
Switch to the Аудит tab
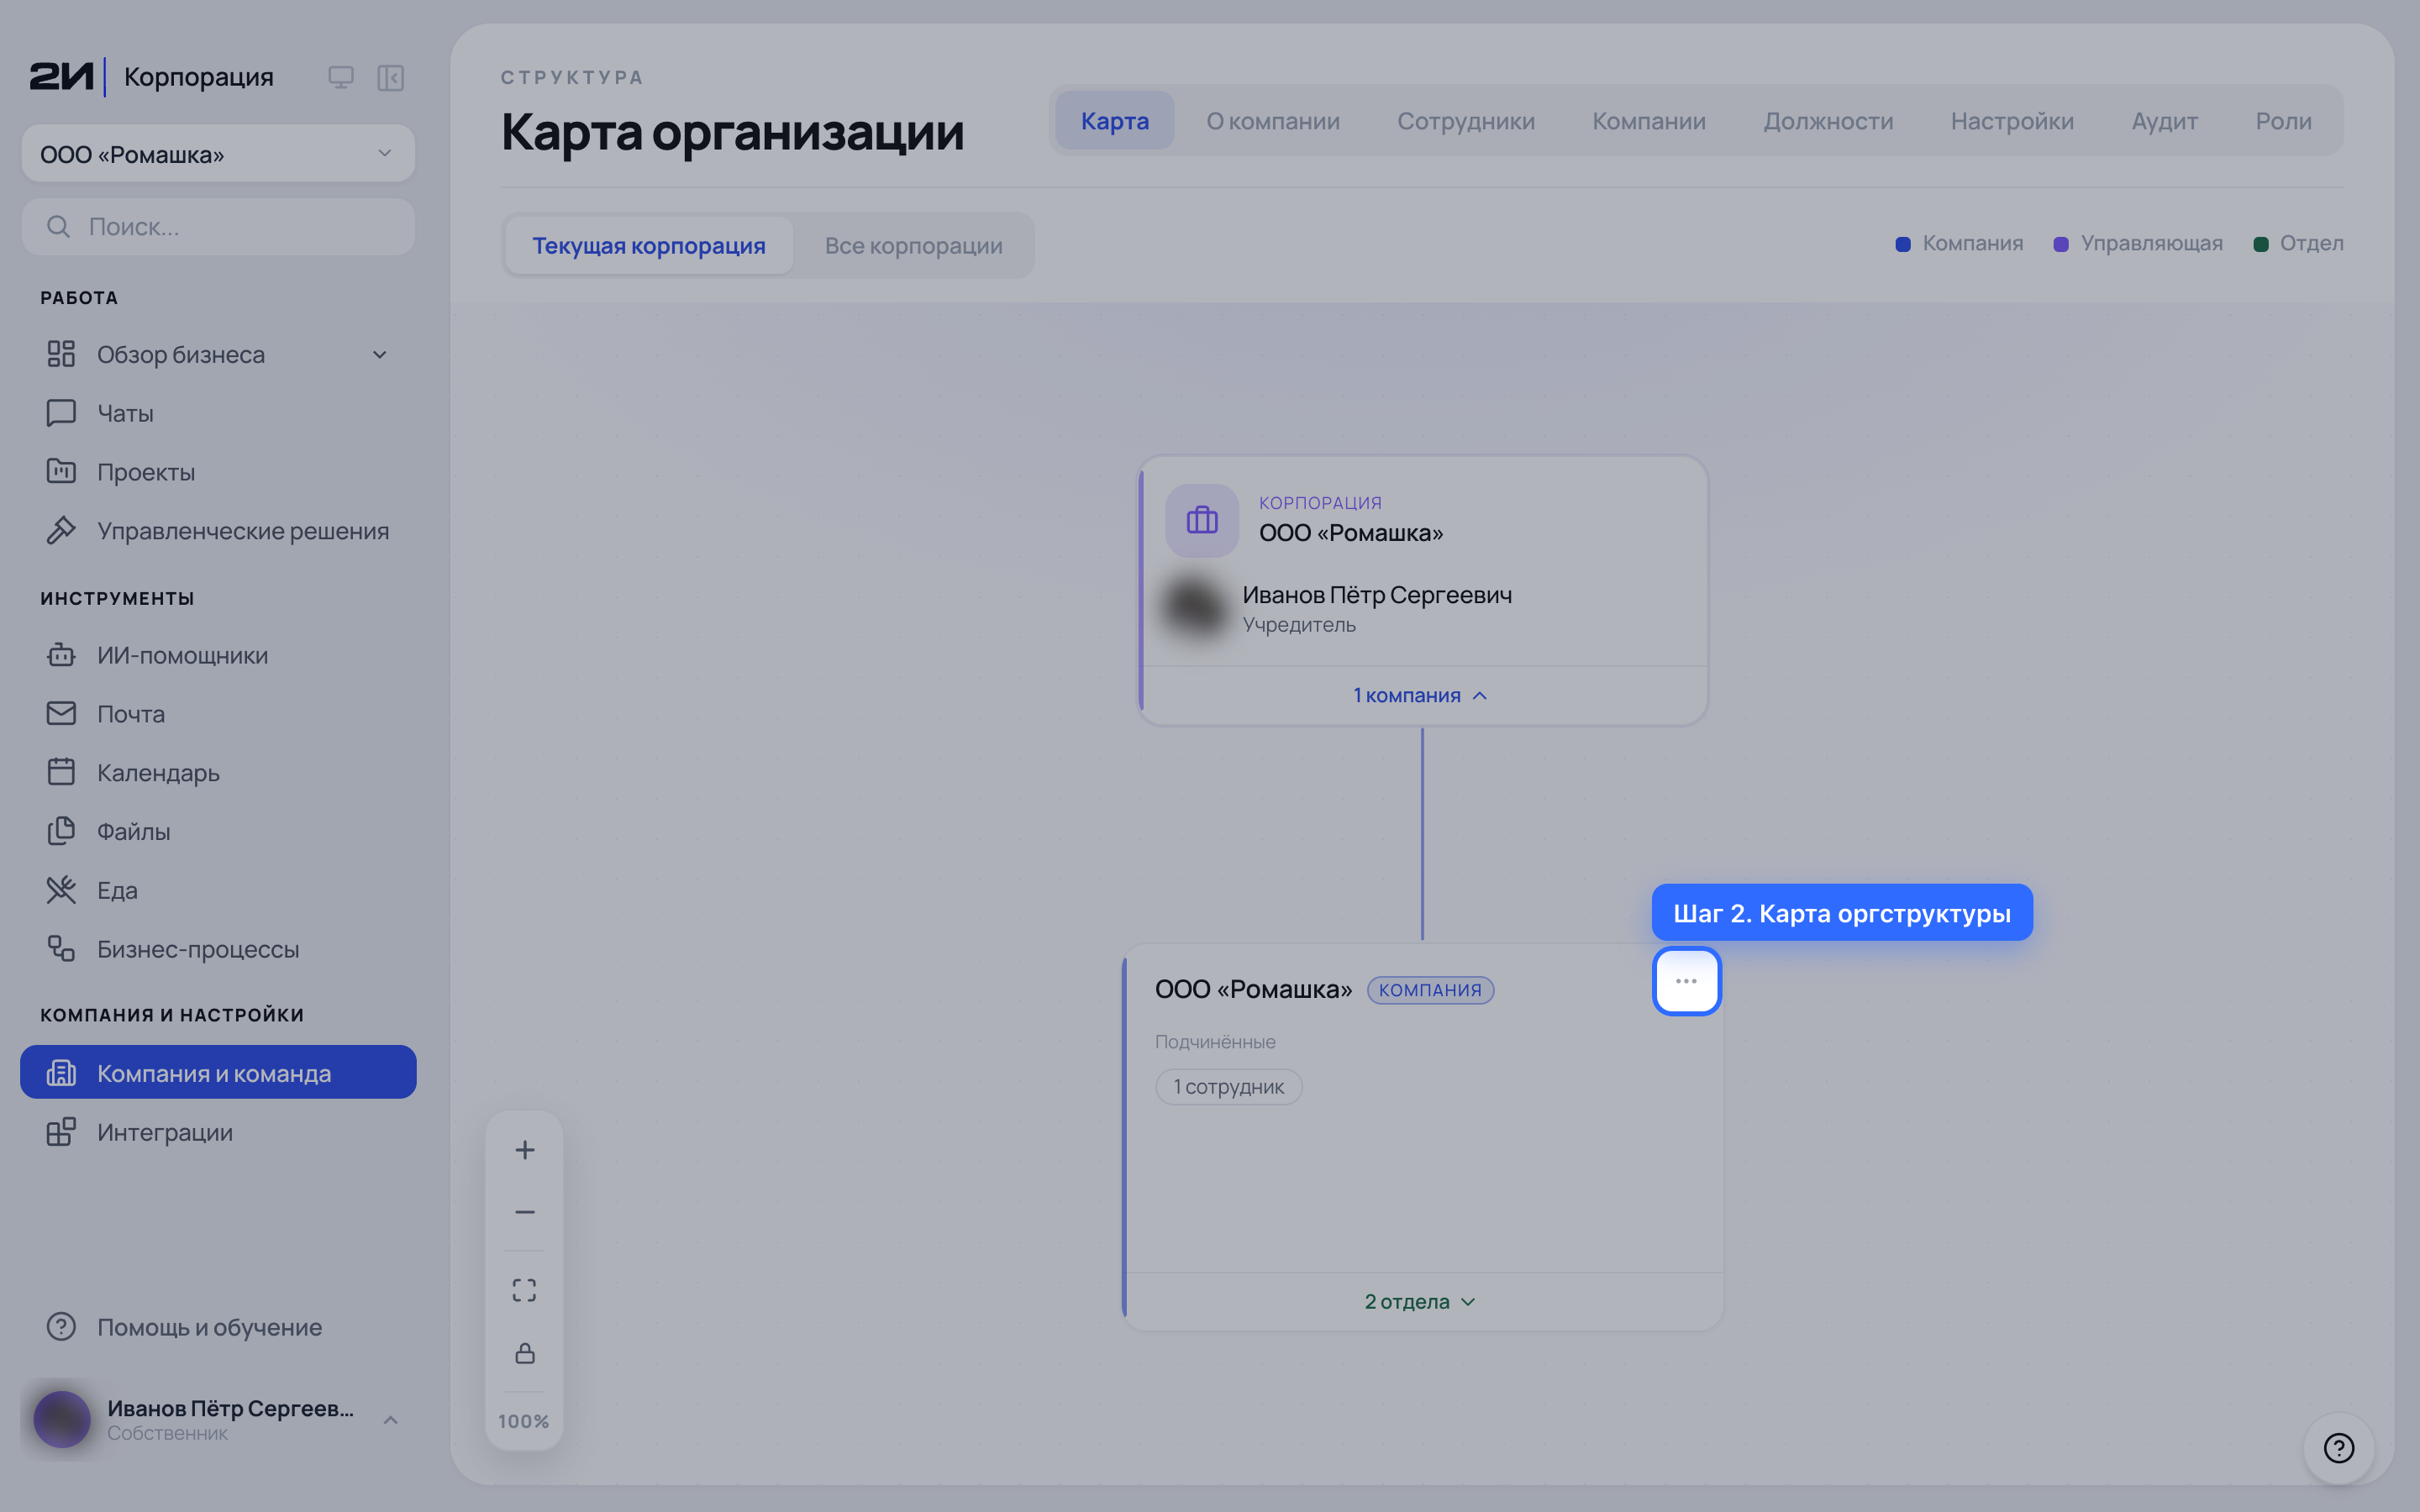pos(2164,121)
